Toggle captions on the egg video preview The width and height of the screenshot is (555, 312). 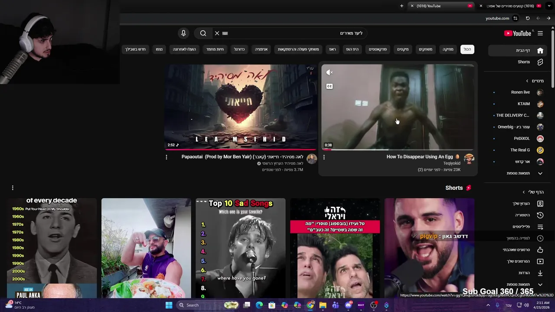coord(330,86)
